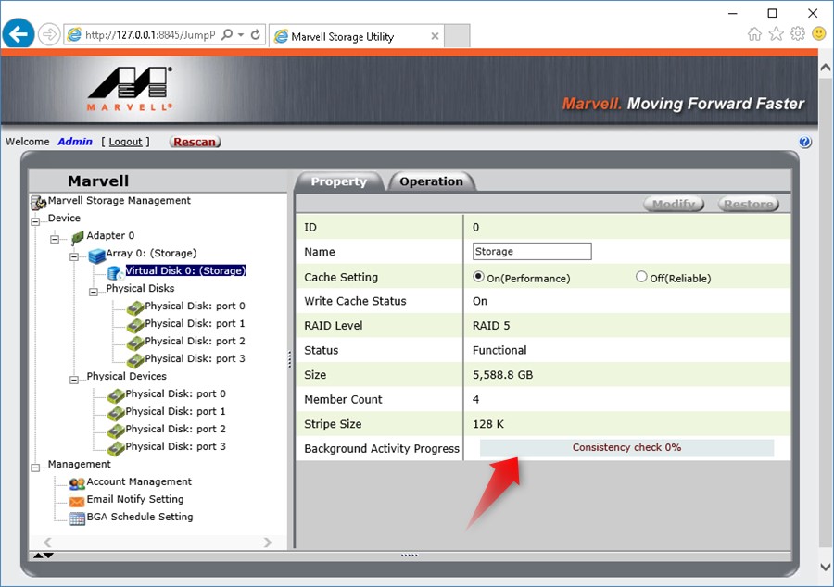
Task: Click the Logout link
Action: pos(125,142)
